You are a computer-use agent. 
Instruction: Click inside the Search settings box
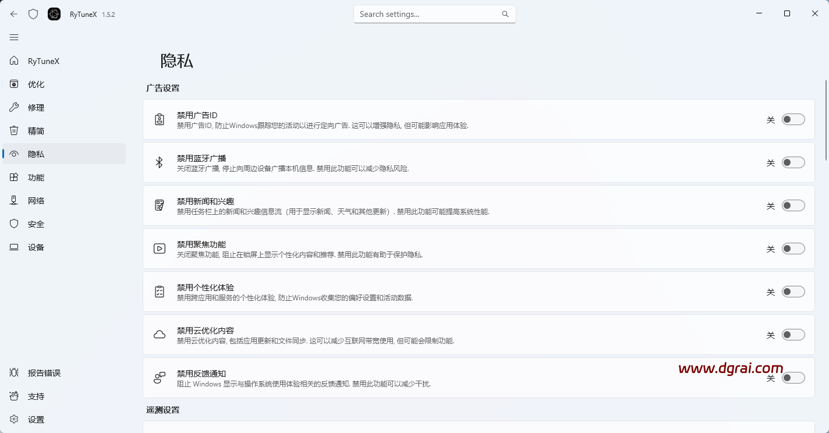click(x=435, y=13)
